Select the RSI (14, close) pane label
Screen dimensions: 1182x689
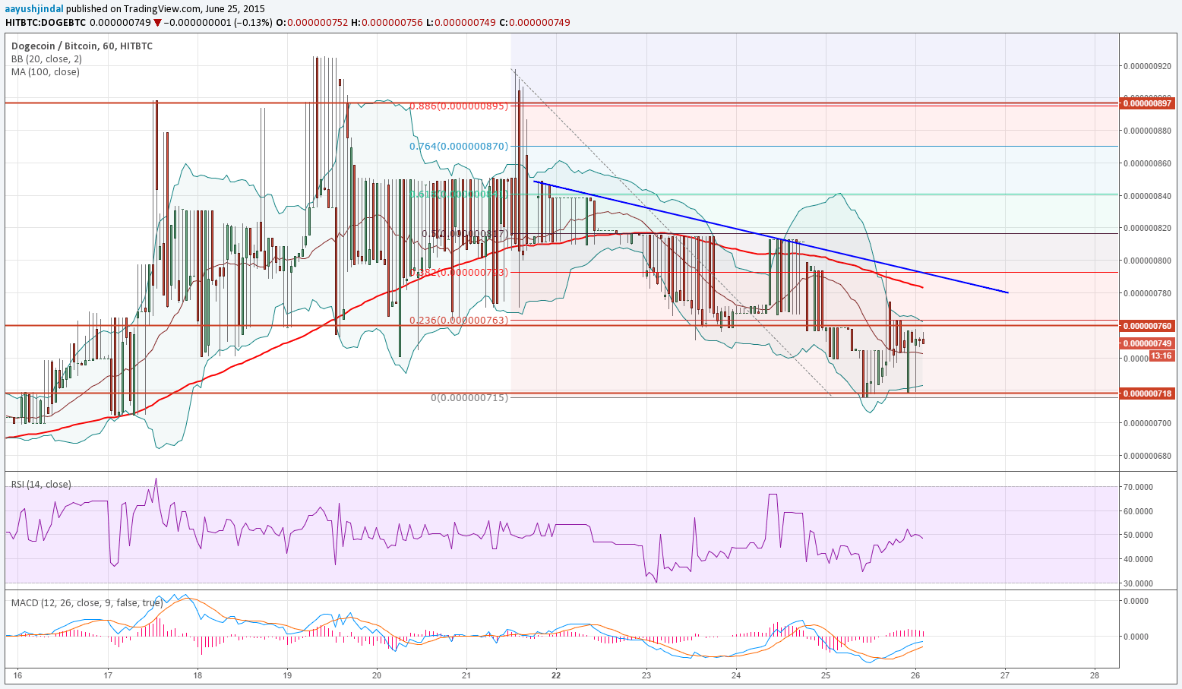coord(40,485)
